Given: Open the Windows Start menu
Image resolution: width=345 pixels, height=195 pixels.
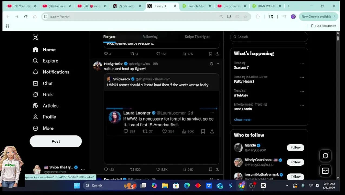Looking at the screenshot, I should [77, 186].
